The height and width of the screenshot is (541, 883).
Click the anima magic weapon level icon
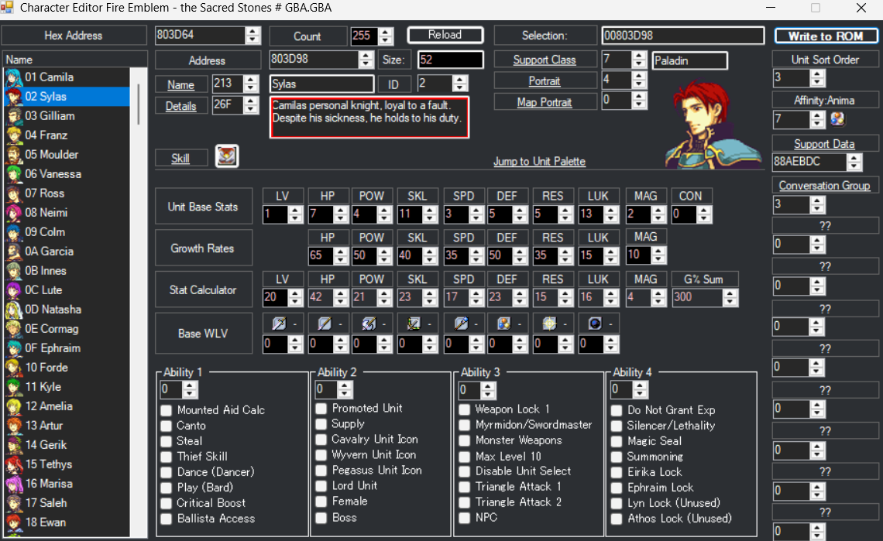(505, 324)
